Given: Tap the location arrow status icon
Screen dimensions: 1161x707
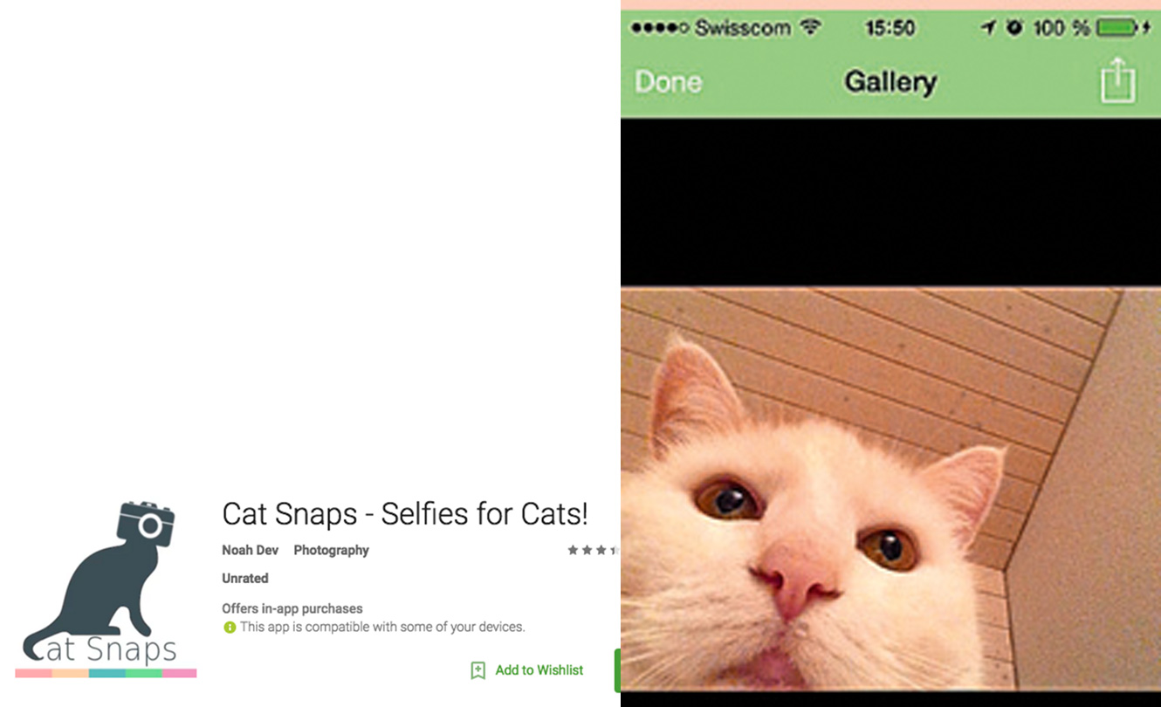Looking at the screenshot, I should (x=988, y=28).
